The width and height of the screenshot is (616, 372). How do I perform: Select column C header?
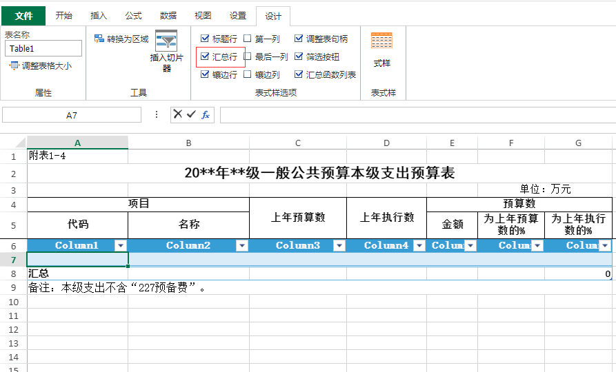298,143
